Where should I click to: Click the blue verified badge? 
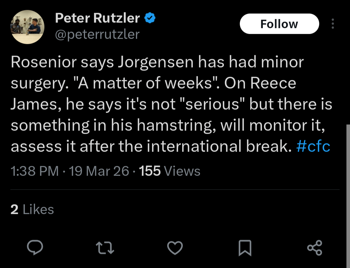pos(149,18)
